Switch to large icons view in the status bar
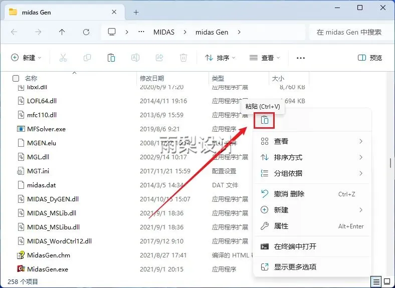This screenshot has height=288, width=395. click(387, 281)
